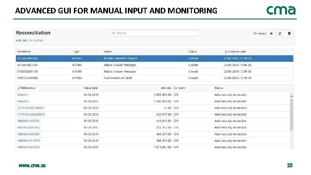
Task: Click the lower table's Status column header
Action: [219, 88]
